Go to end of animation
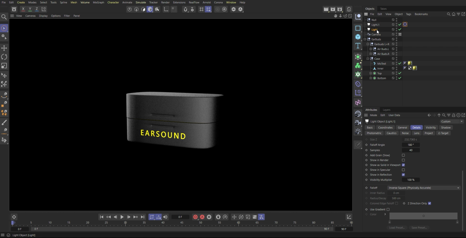This screenshot has height=238, width=466. [x=142, y=217]
